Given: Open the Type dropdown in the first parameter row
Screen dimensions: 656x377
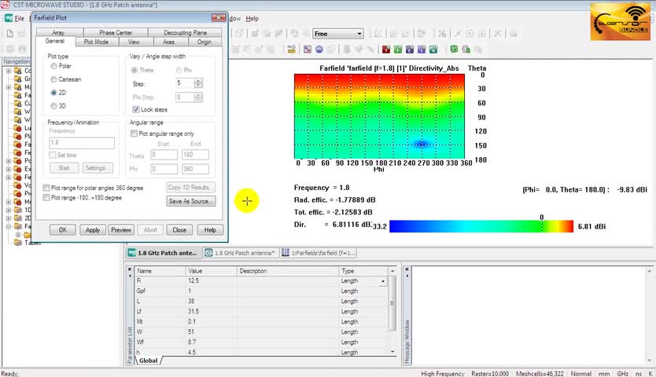Looking at the screenshot, I should coord(383,281).
